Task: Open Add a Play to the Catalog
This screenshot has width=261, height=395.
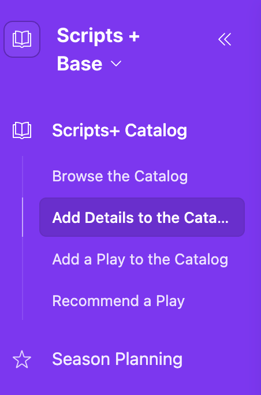Action: click(x=140, y=259)
